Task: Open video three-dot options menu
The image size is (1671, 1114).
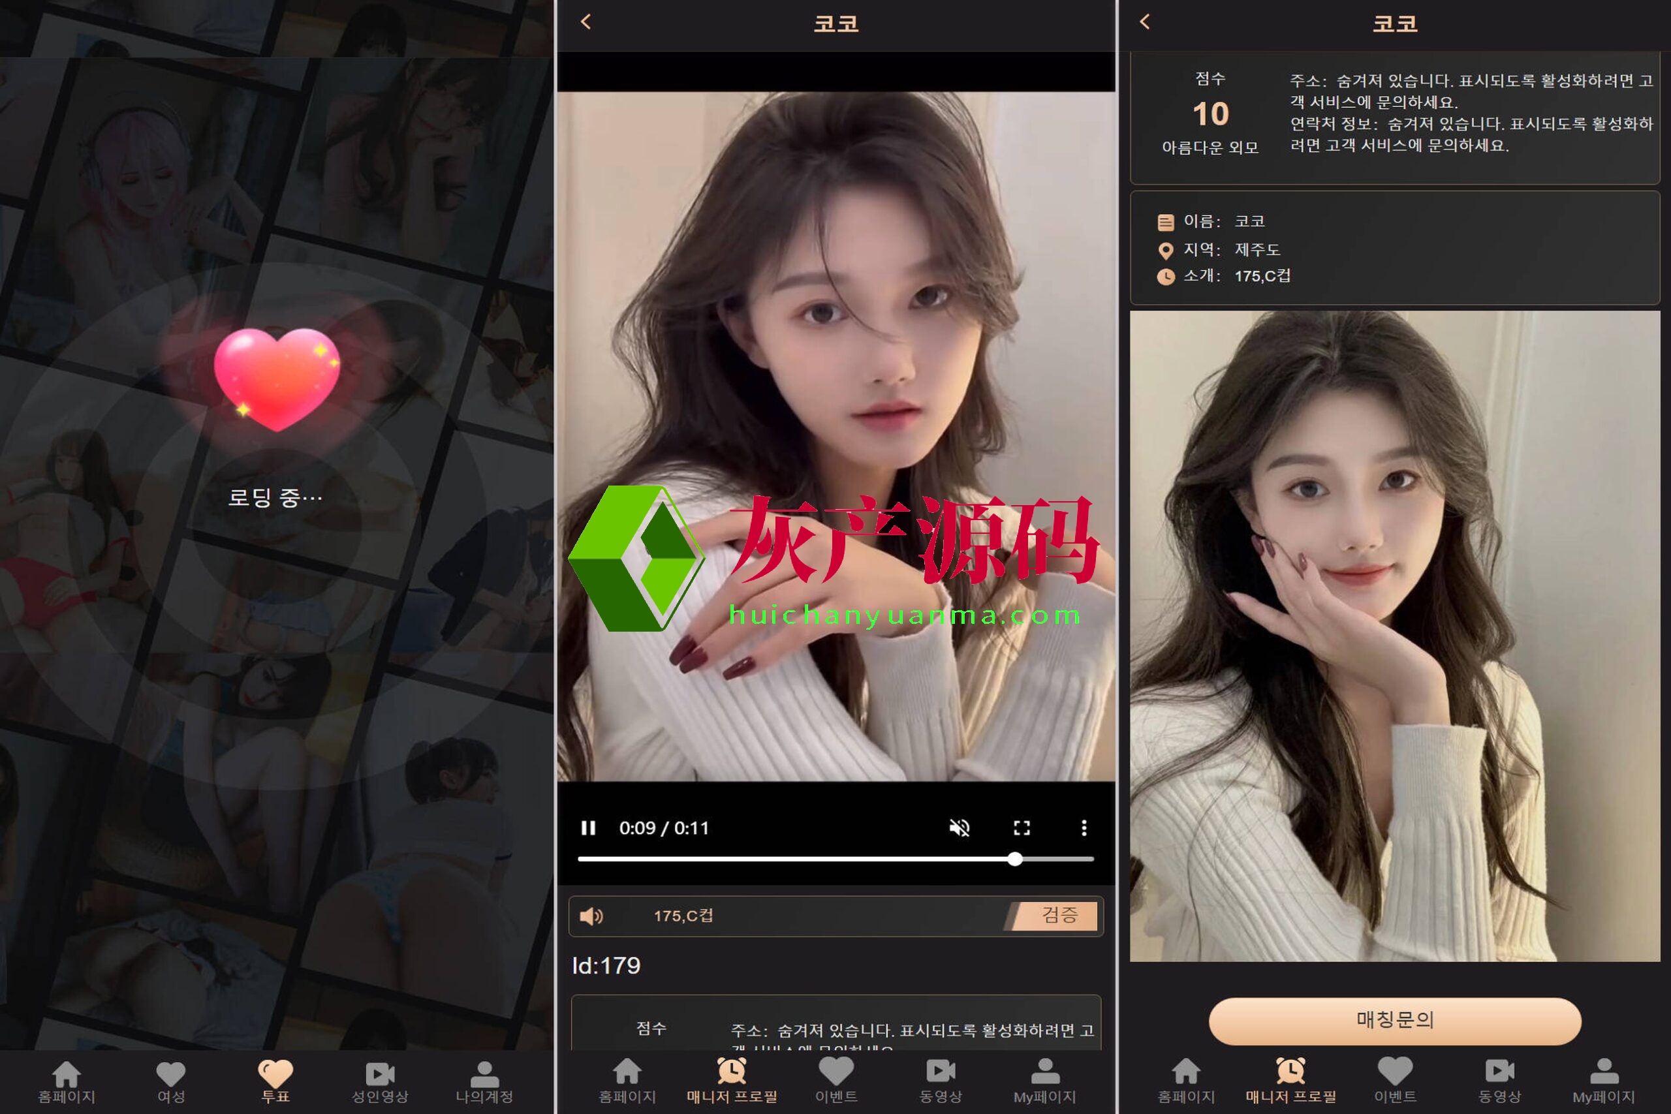Action: click(1084, 828)
